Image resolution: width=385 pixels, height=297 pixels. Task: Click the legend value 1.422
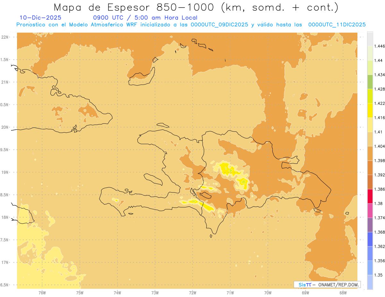tap(380, 103)
